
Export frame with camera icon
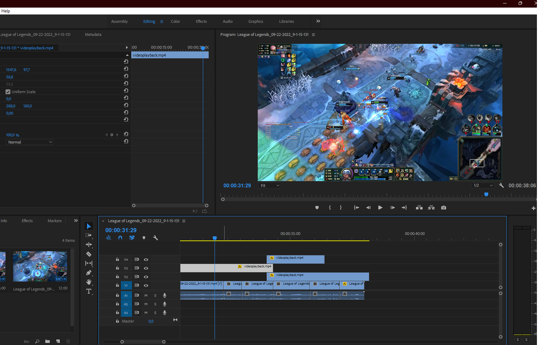(444, 208)
